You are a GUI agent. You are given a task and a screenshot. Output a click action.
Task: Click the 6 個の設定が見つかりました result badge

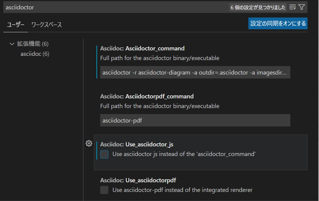[x=258, y=8]
